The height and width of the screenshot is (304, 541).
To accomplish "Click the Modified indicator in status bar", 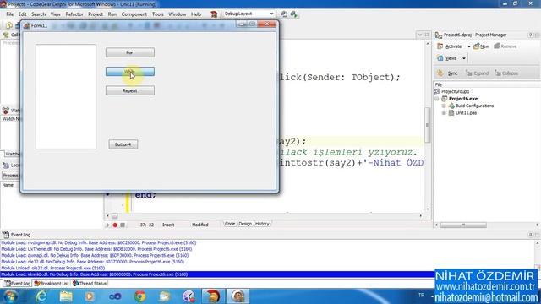I will pyautogui.click(x=200, y=225).
